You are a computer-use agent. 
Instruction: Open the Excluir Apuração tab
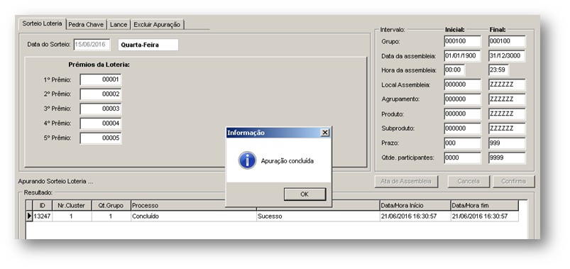pyautogui.click(x=157, y=25)
